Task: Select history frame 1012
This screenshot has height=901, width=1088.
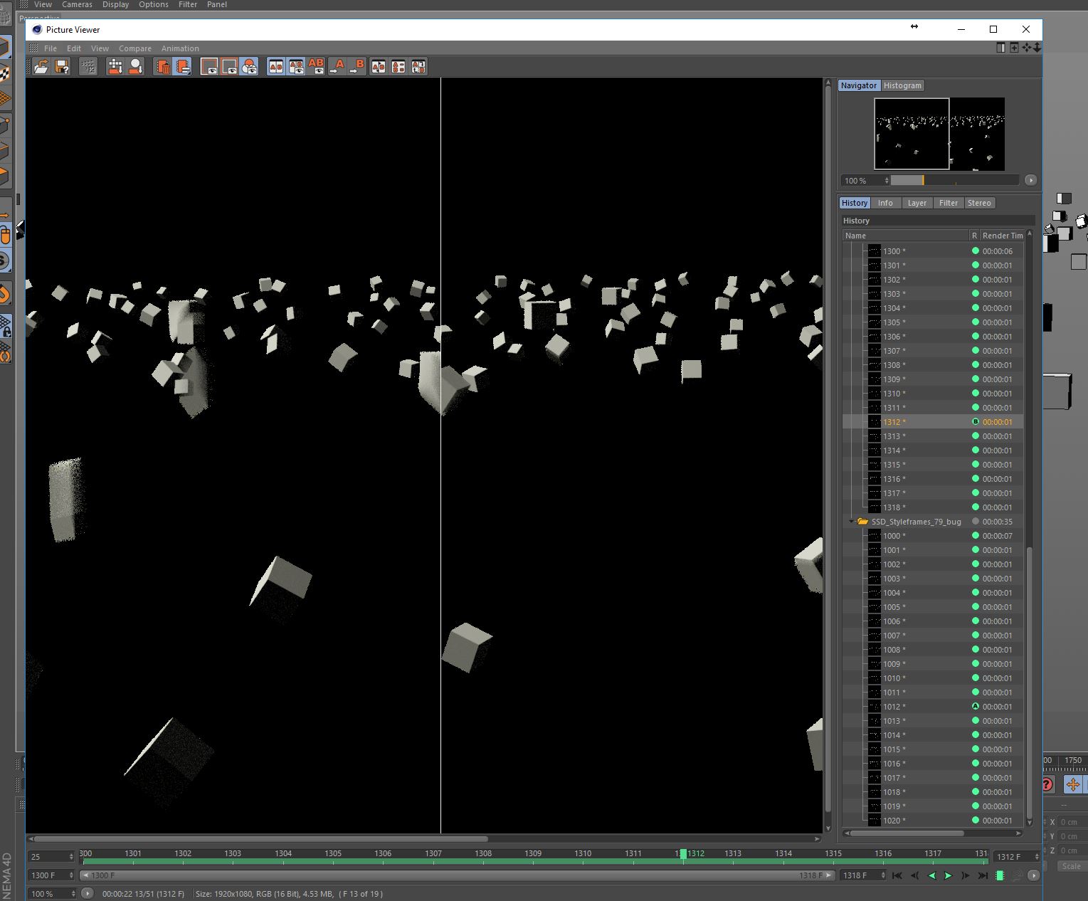Action: click(x=933, y=707)
